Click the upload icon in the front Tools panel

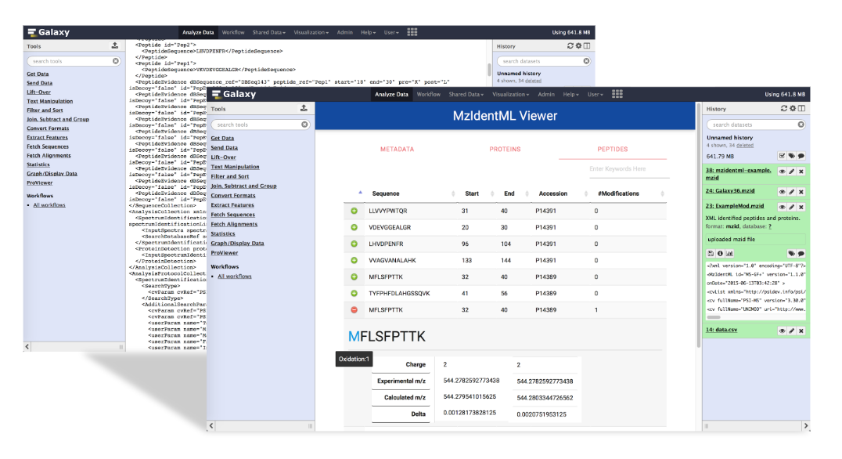pos(304,108)
